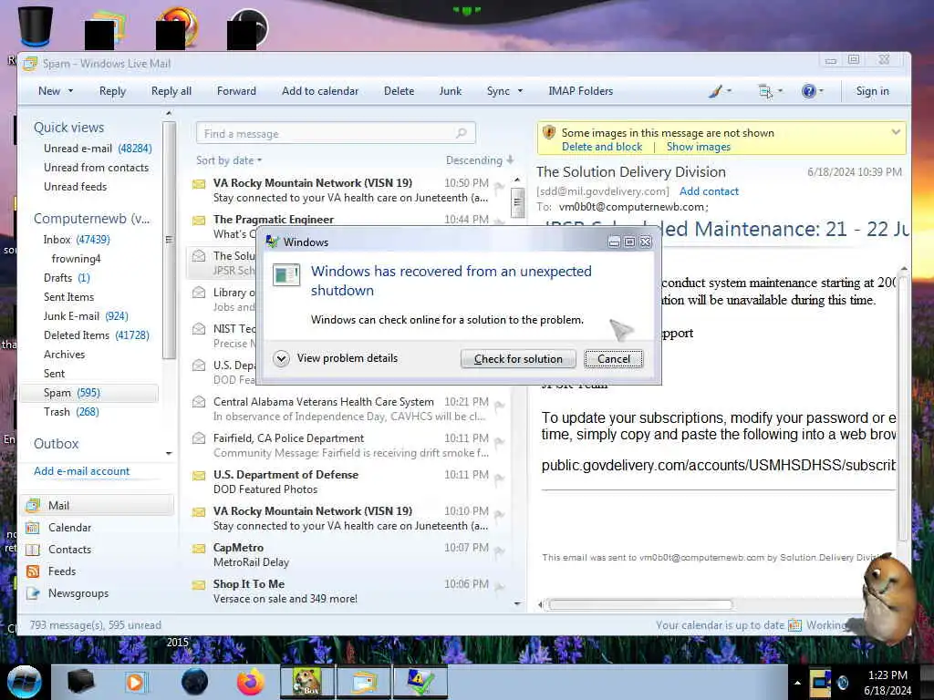Select Inbox (47439) folder

(x=77, y=240)
